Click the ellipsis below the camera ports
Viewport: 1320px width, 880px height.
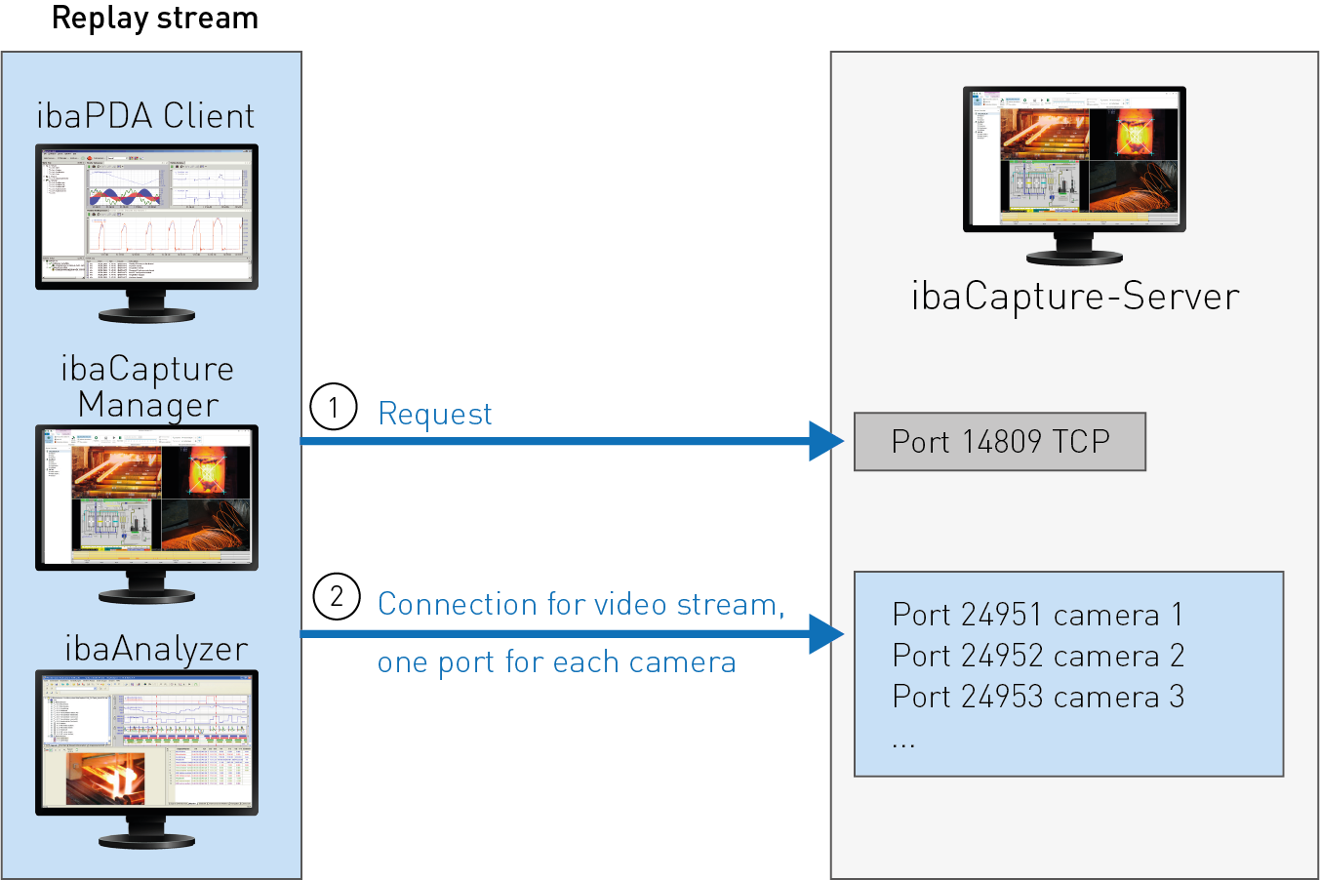pyautogui.click(x=903, y=744)
